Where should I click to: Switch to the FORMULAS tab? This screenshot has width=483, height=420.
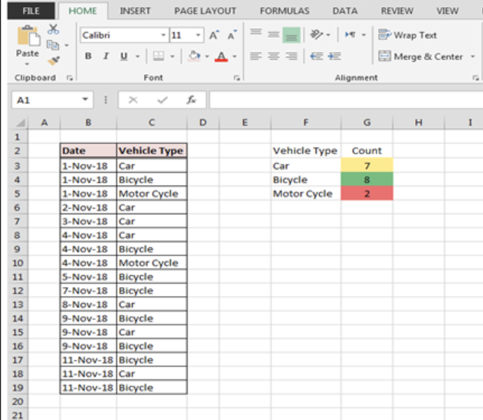(x=284, y=11)
